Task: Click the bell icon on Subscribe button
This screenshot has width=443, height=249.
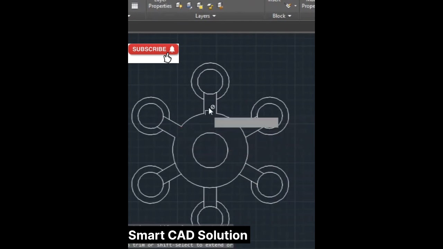Action: (172, 49)
